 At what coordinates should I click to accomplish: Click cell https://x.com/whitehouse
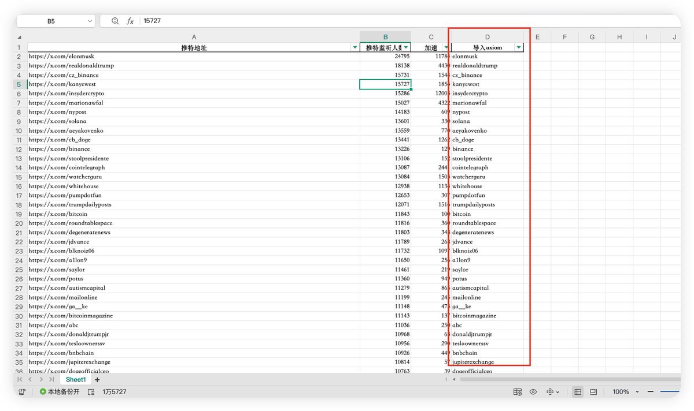click(x=194, y=186)
